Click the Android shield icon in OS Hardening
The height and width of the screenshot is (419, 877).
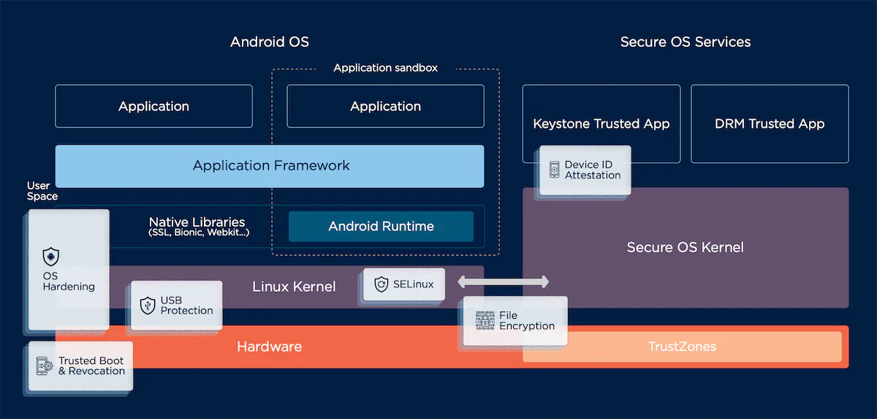pos(50,257)
